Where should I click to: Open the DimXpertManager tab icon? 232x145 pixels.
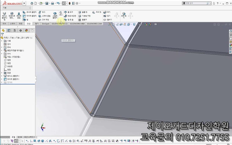(21, 31)
